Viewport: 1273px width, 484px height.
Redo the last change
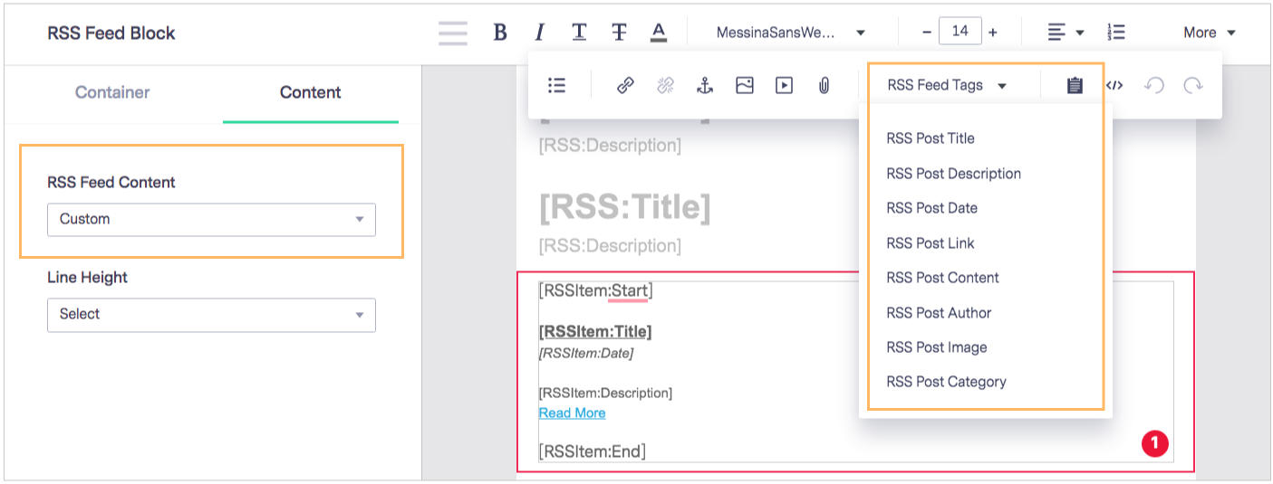[x=1193, y=85]
